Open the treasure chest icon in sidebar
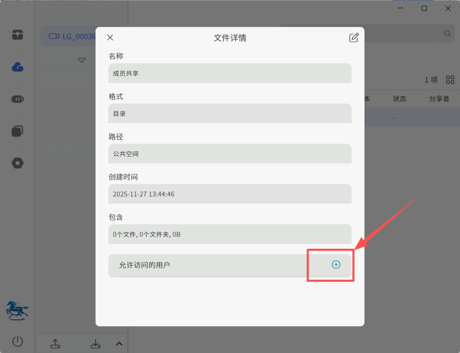 (18, 35)
